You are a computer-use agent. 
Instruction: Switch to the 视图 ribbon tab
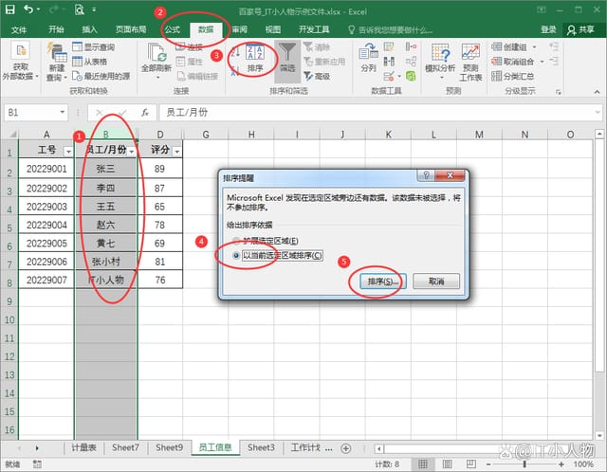pyautogui.click(x=273, y=29)
